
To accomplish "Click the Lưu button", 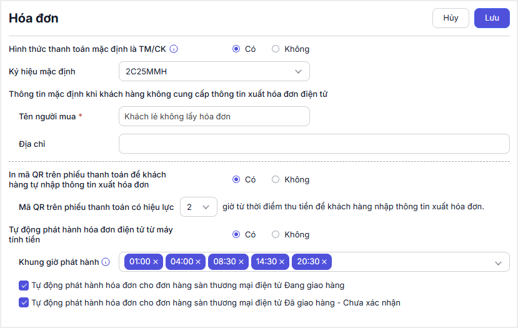I will point(492,18).
